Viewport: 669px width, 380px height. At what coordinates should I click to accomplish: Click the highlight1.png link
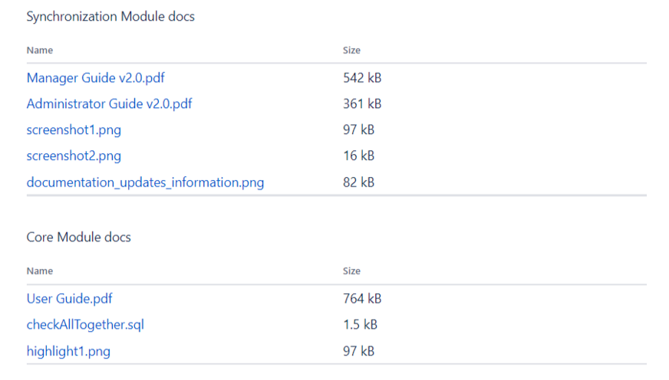[68, 351]
